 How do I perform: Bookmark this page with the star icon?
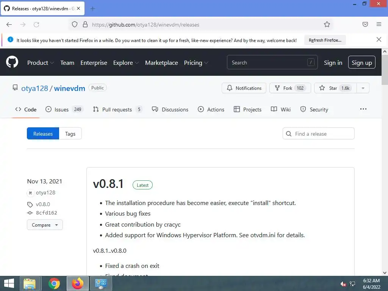tap(327, 25)
